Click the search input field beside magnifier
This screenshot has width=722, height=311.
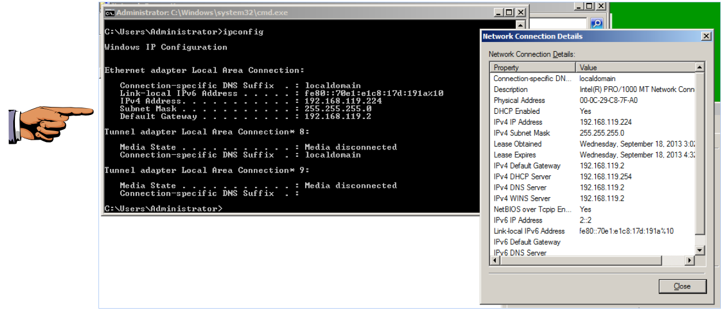(557, 24)
